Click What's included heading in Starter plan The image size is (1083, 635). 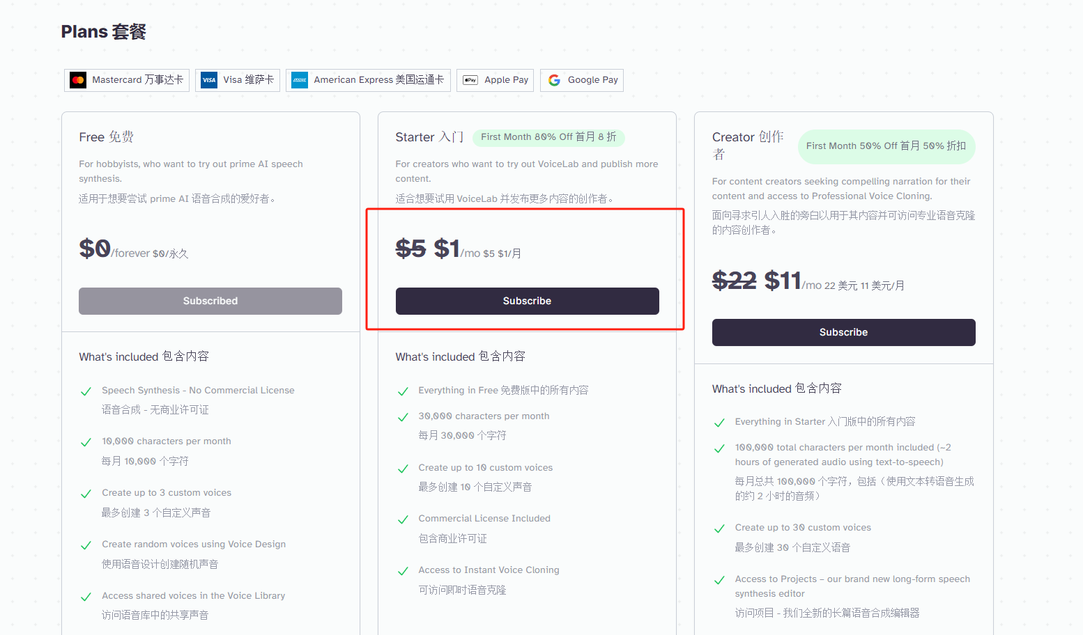coord(461,356)
